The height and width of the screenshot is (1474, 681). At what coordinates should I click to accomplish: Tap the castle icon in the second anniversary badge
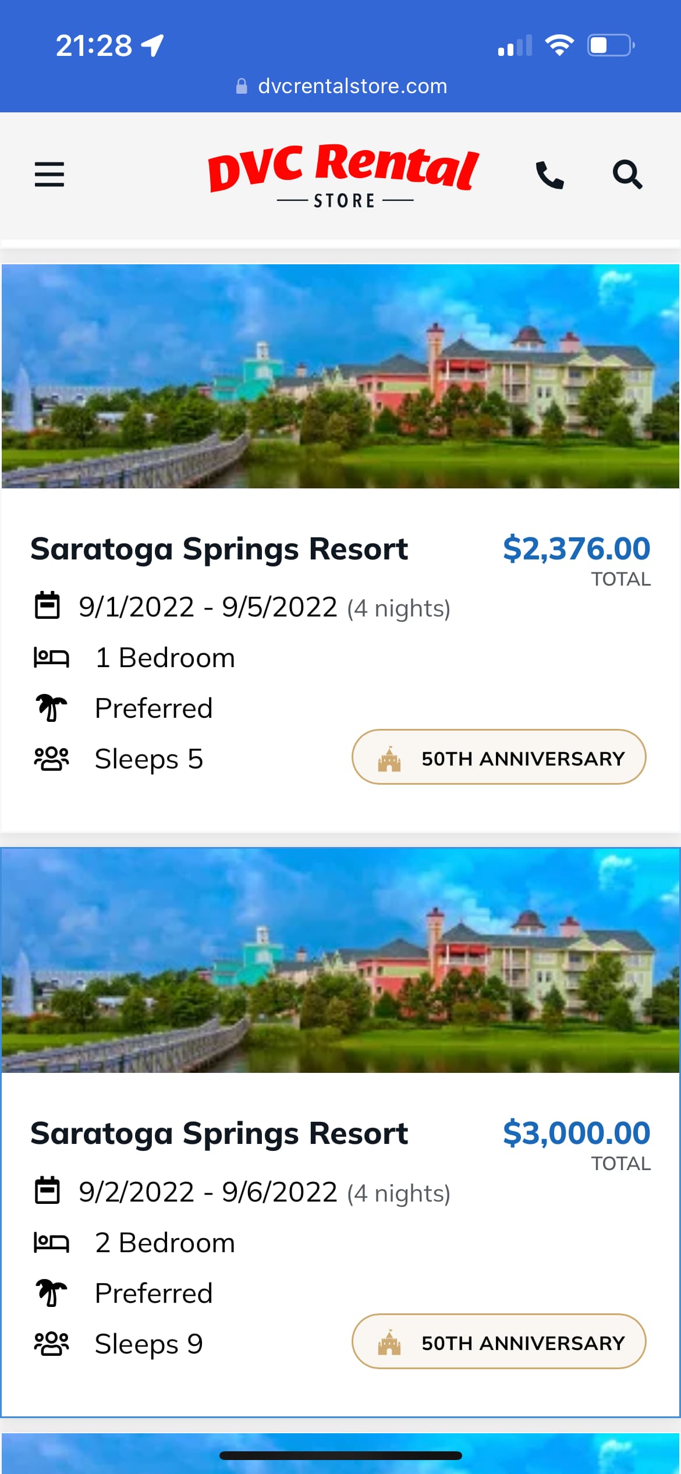[389, 1342]
